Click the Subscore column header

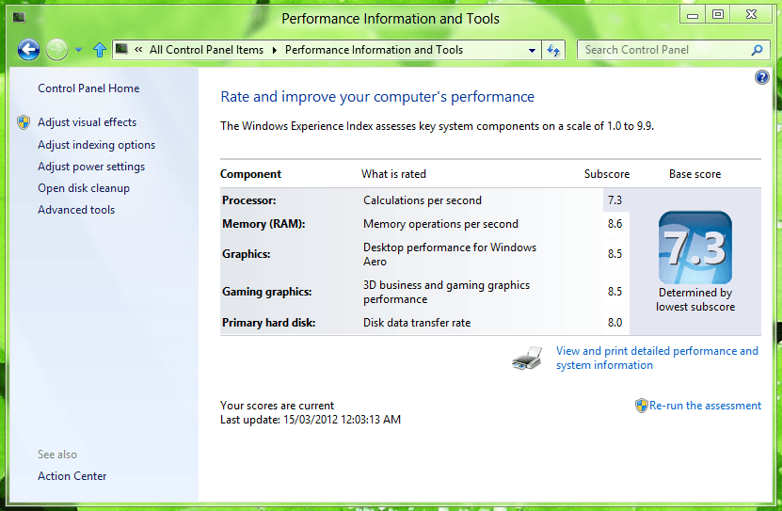[x=607, y=174]
